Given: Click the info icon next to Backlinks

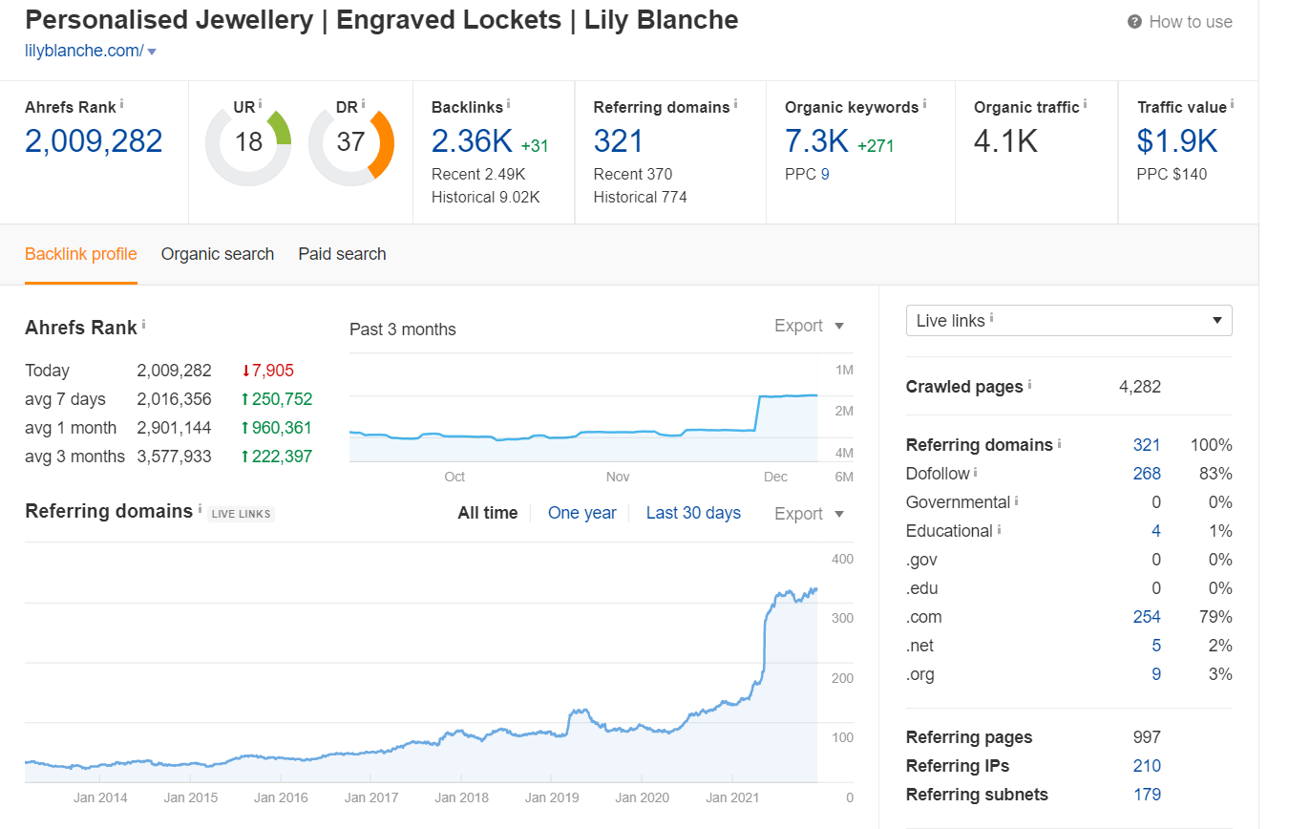Looking at the screenshot, I should [509, 103].
